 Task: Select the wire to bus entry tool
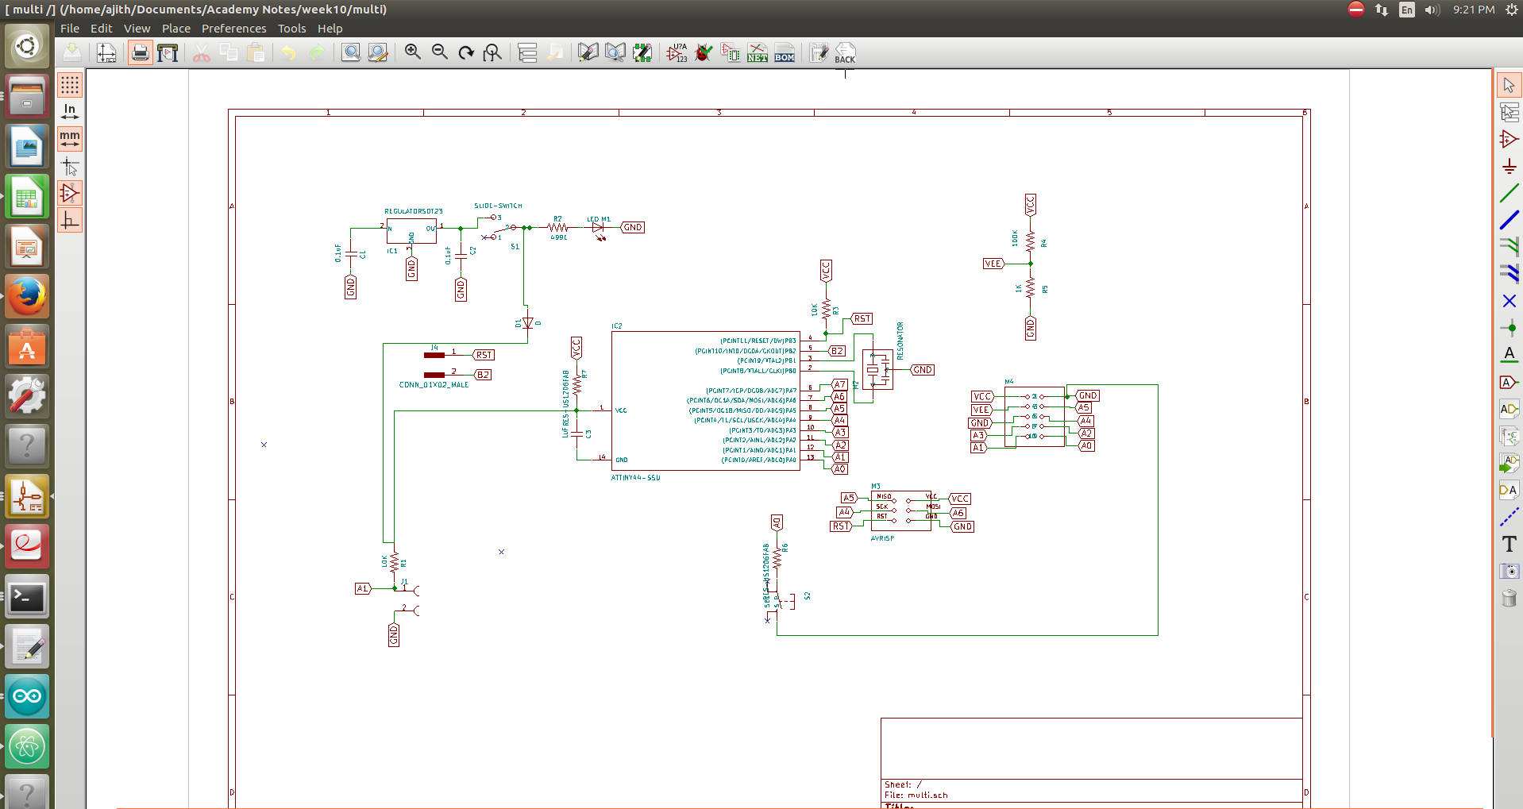coord(1510,247)
